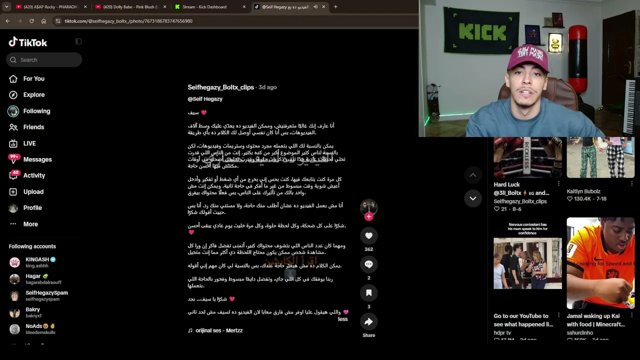The image size is (640, 360).
Task: Follow the author with the plus badge
Action: click(368, 216)
